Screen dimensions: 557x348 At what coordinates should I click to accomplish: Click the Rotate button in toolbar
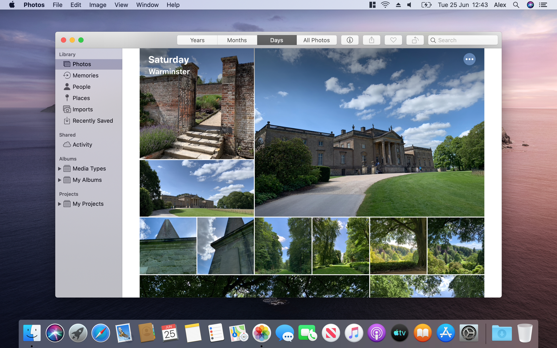click(x=415, y=40)
